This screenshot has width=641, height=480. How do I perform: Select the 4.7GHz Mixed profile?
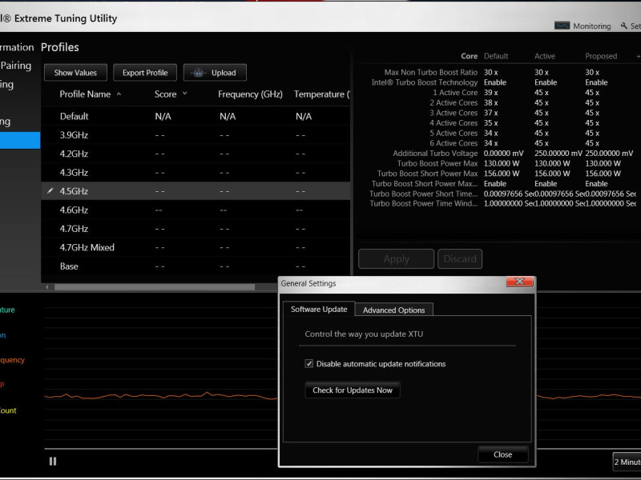pos(196,247)
